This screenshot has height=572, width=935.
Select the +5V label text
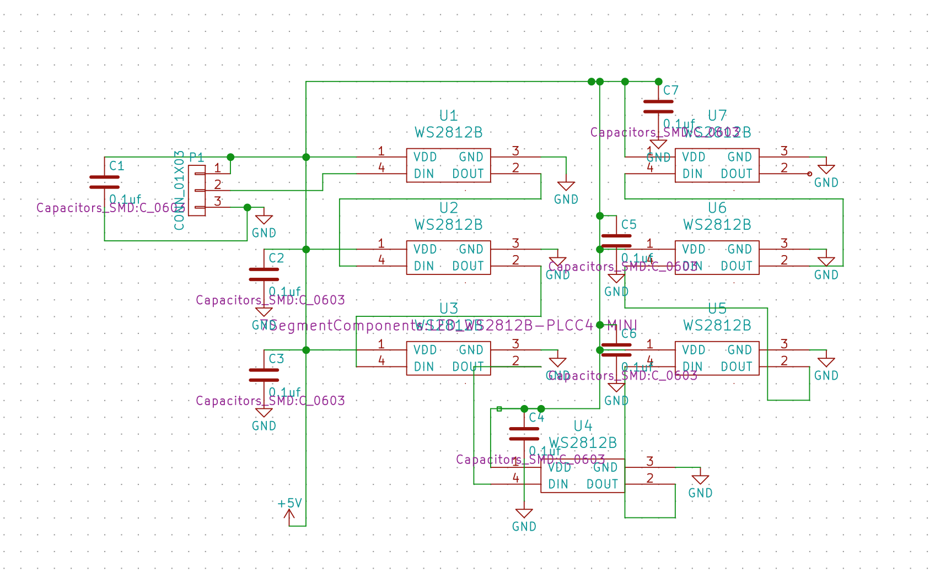pos(290,503)
